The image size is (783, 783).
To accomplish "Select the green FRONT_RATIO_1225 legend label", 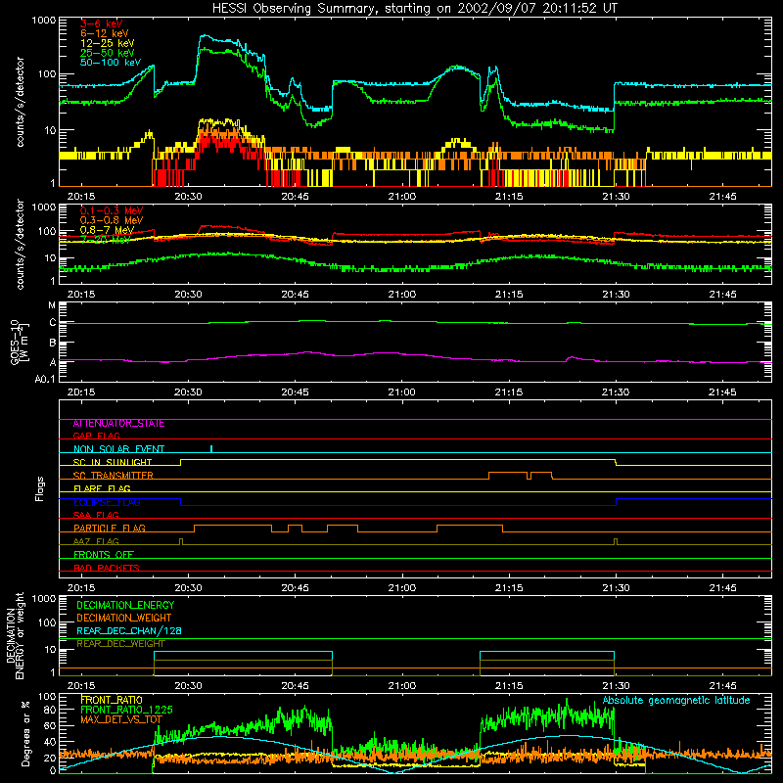I will click(126, 711).
